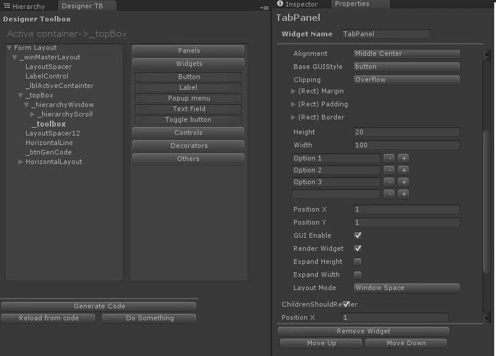
Task: Uncheck the Render Widget checkbox
Action: (358, 248)
